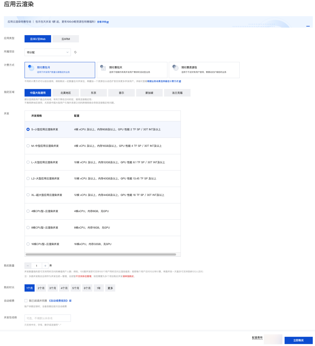The image size is (315, 346).
Task: Open 根据业务场景选择最佳计费方式 link
Action: [x=163, y=81]
